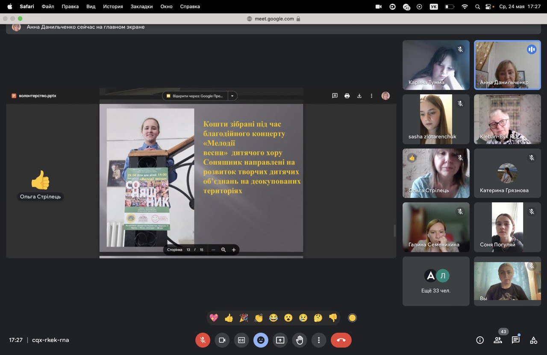Download the presentation file
The image size is (547, 355).
[359, 96]
